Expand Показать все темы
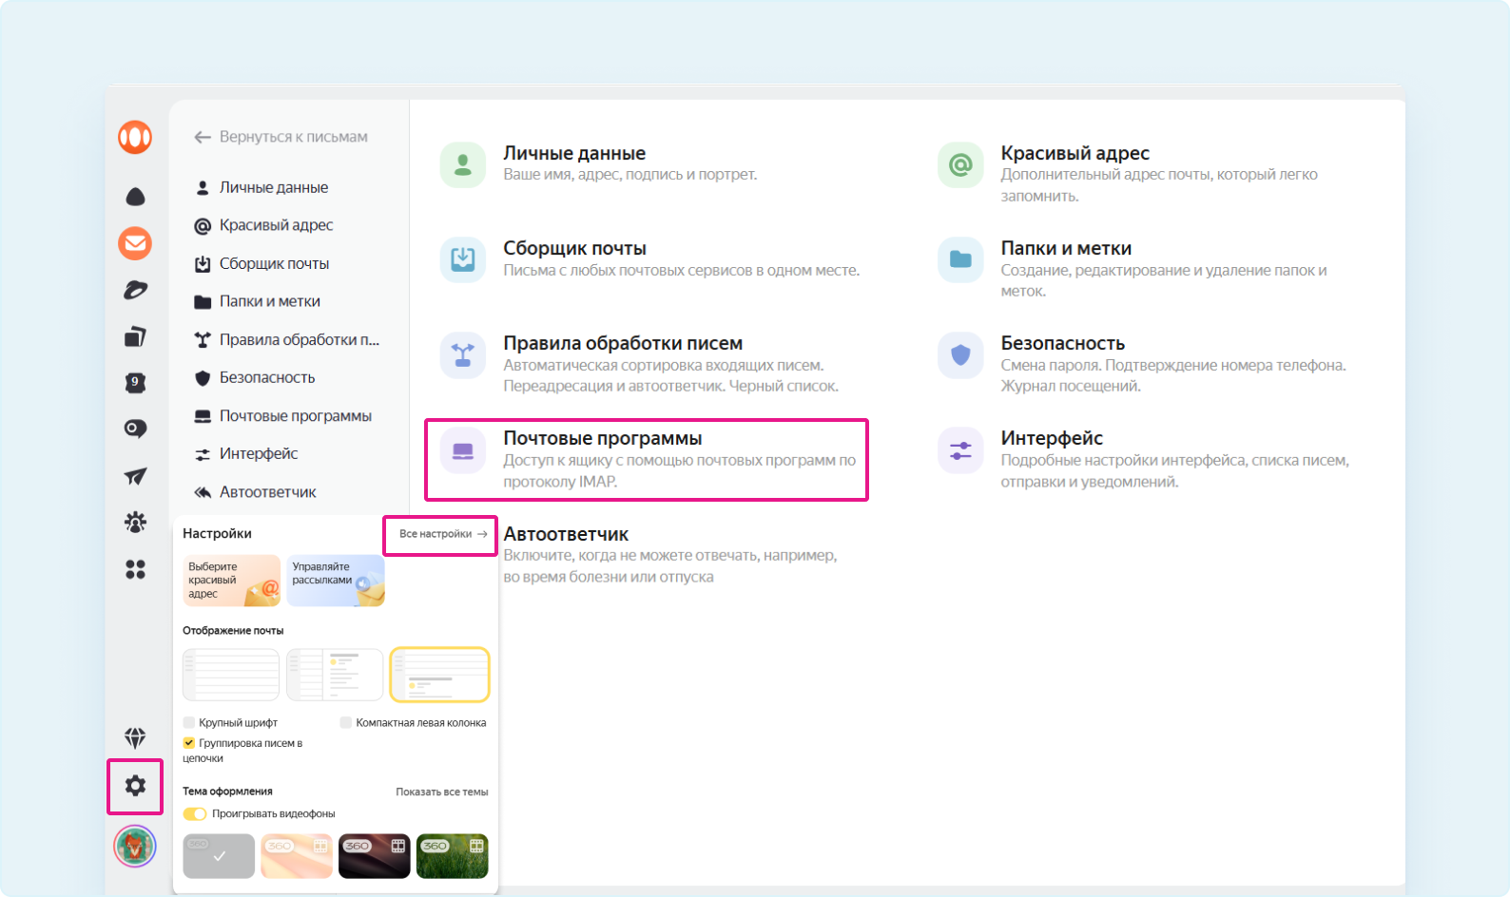The width and height of the screenshot is (1510, 897). (x=441, y=792)
